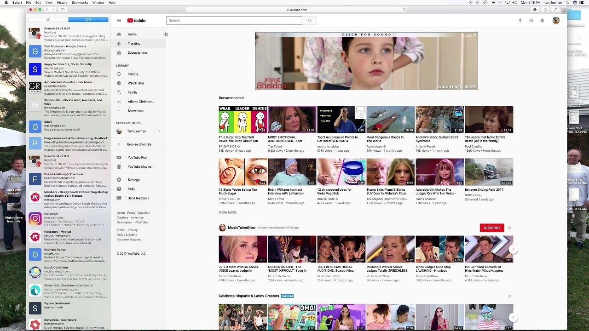Open the notifications bell
Viewport: 589px width, 331px height.
coord(542,20)
